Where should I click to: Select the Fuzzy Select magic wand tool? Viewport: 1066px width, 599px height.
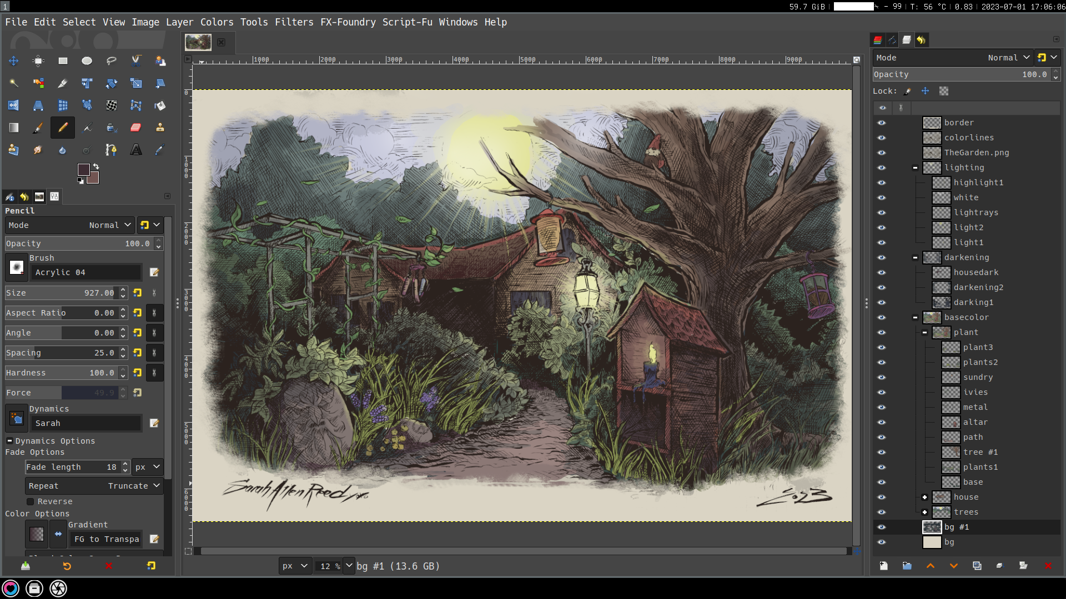[x=13, y=83]
